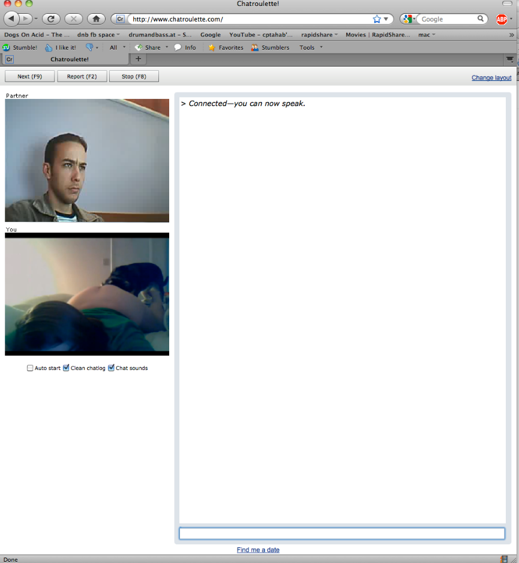This screenshot has width=519, height=563.
Task: Click the Next (F9) button
Action: [x=30, y=77]
